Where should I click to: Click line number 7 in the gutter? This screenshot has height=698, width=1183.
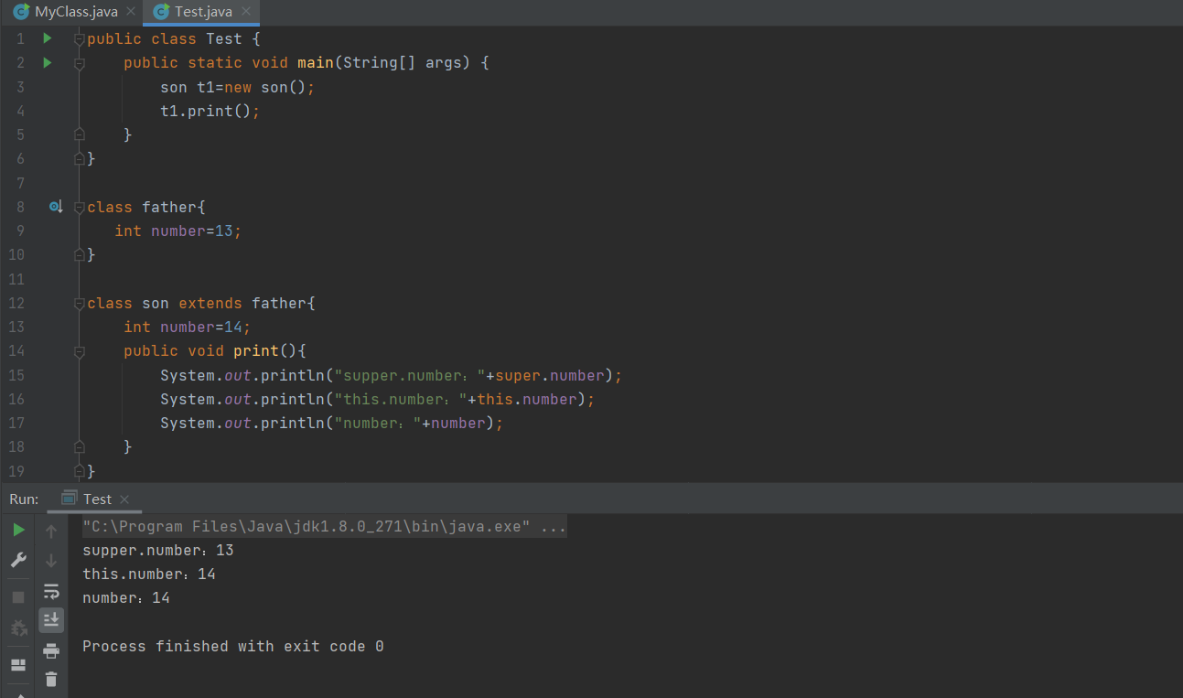(20, 183)
